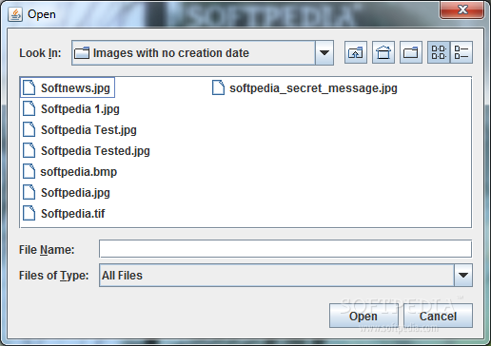Open the Look In folder combo box

(203, 52)
